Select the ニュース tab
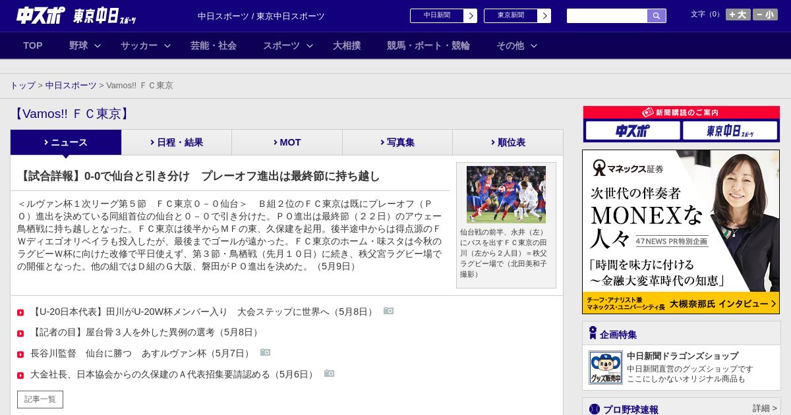 tap(66, 142)
